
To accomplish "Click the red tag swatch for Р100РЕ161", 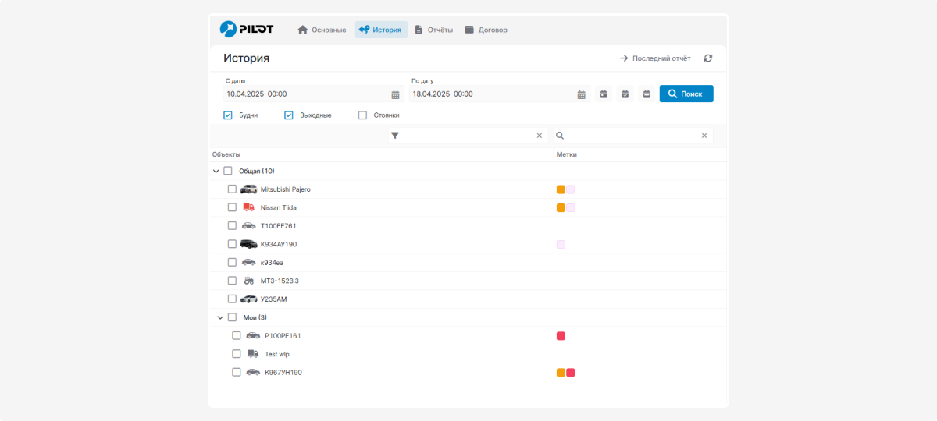I will click(x=561, y=336).
